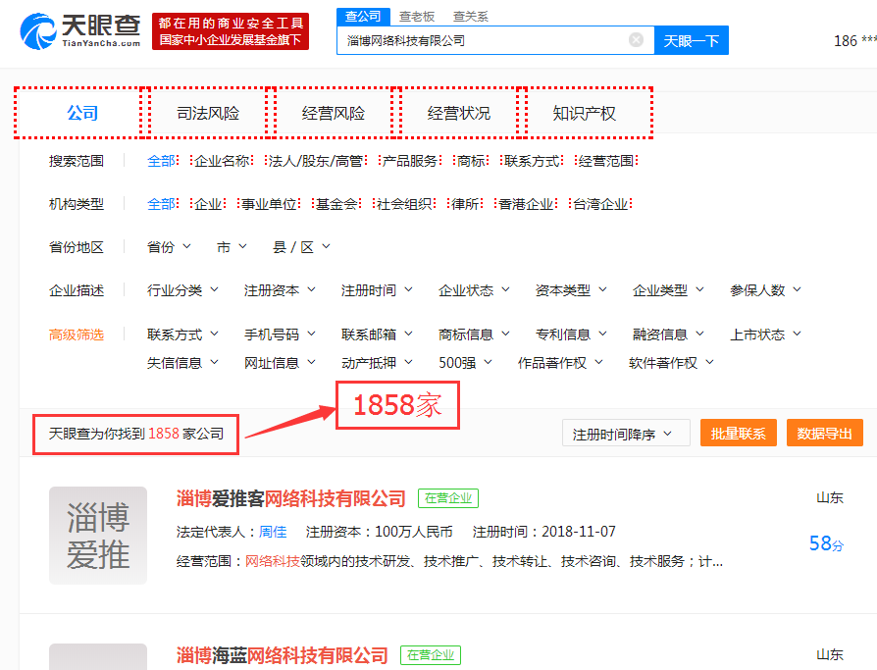This screenshot has height=670, width=877.
Task: Expand the 失信信息 dropdown
Action: point(182,363)
